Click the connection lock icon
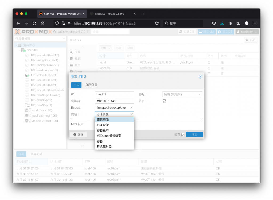 [63, 23]
